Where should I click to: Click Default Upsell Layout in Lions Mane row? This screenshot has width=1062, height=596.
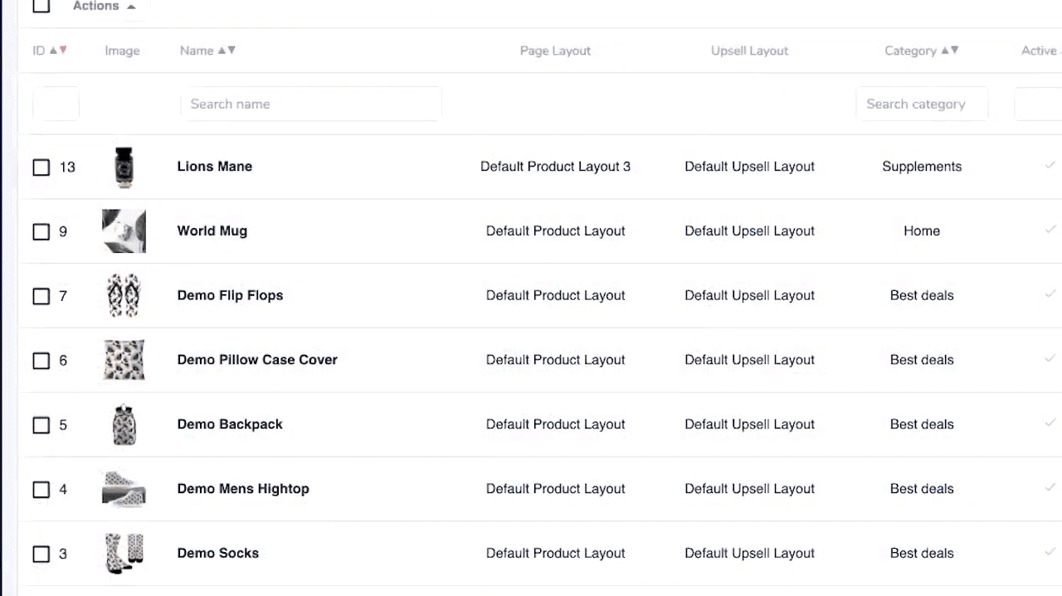click(749, 166)
